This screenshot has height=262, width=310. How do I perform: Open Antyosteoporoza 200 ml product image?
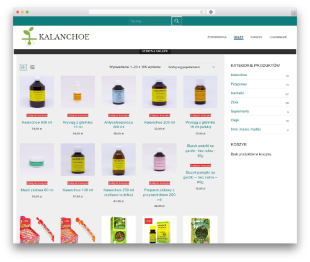[118, 92]
